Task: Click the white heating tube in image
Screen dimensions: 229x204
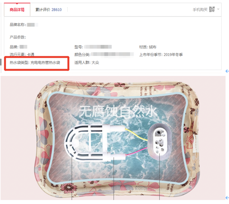Action: pos(95,142)
